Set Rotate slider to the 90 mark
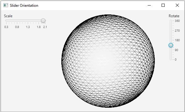185x112 pixels. 171,50
